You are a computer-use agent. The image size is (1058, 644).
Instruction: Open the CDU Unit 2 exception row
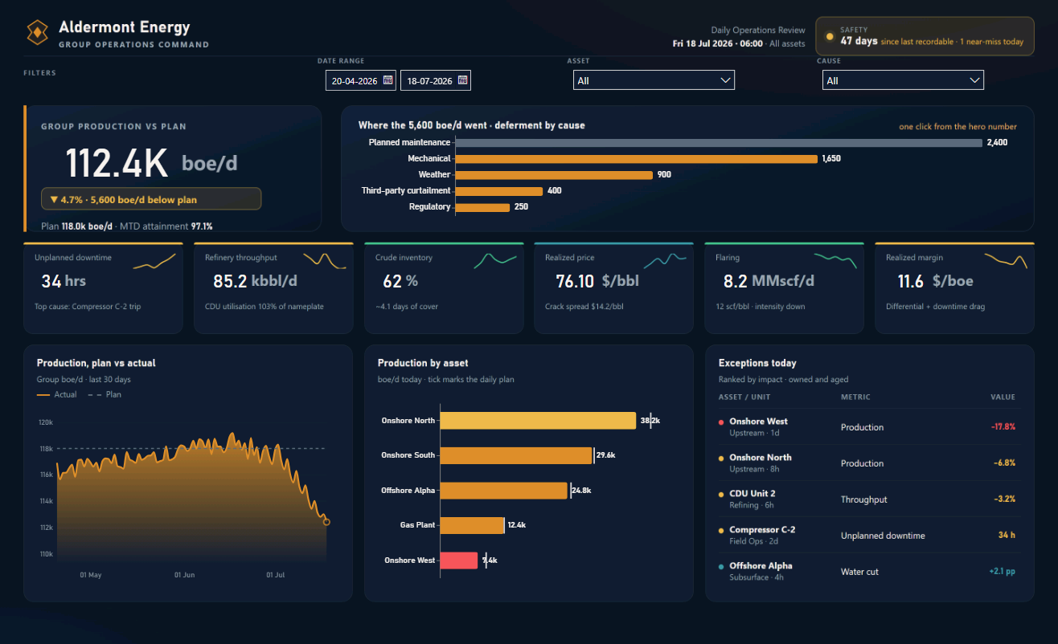[x=870, y=499]
